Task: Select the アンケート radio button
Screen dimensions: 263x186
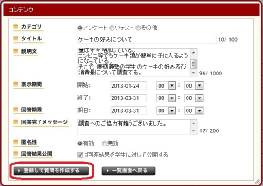Action: point(80,28)
